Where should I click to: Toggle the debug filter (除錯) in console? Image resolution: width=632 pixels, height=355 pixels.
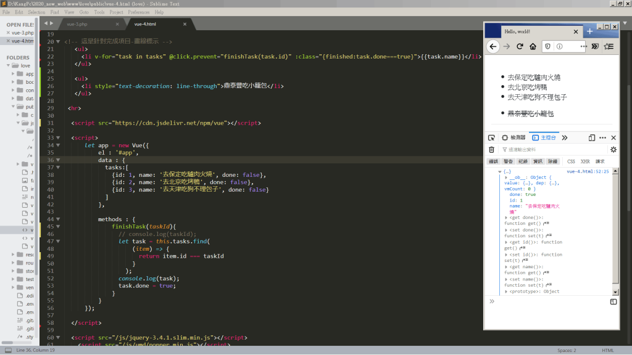pos(552,161)
